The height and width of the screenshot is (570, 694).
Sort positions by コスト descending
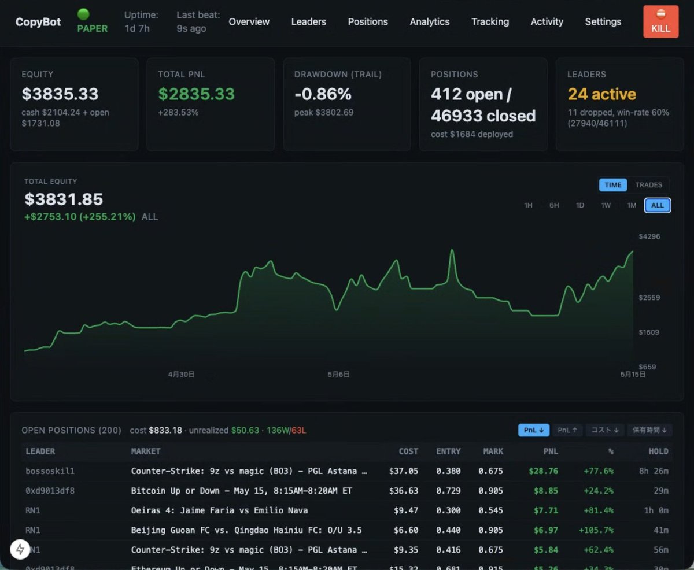pyautogui.click(x=605, y=430)
